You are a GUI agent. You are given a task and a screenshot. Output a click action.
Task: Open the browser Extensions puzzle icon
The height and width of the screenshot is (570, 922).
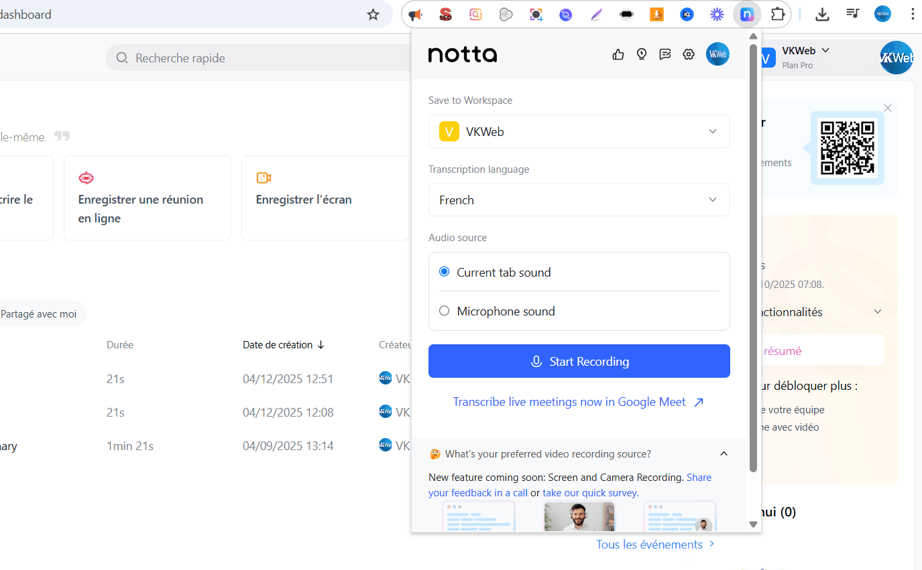[x=777, y=13]
